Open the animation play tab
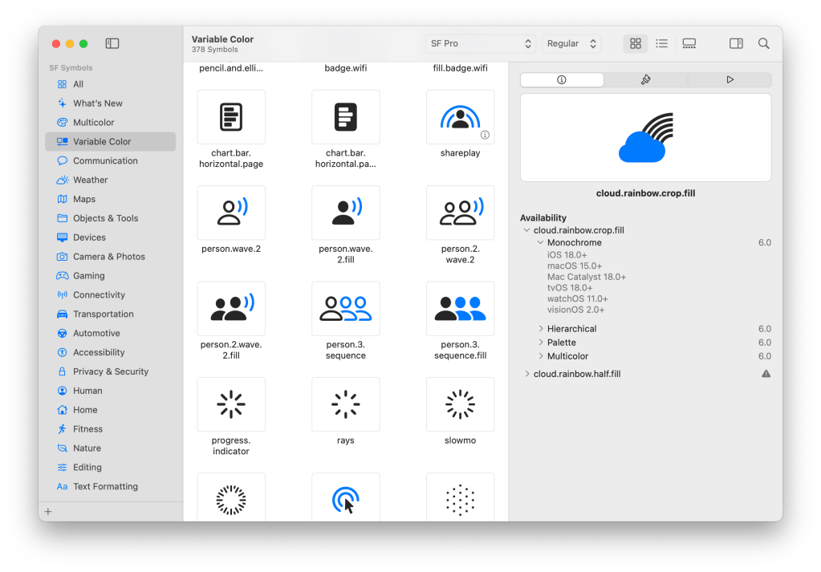The height and width of the screenshot is (572, 821). (x=730, y=80)
